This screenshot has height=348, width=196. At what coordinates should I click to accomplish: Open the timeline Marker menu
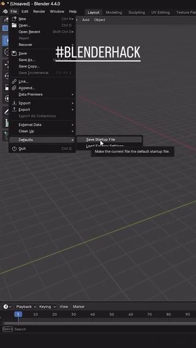[78, 307]
